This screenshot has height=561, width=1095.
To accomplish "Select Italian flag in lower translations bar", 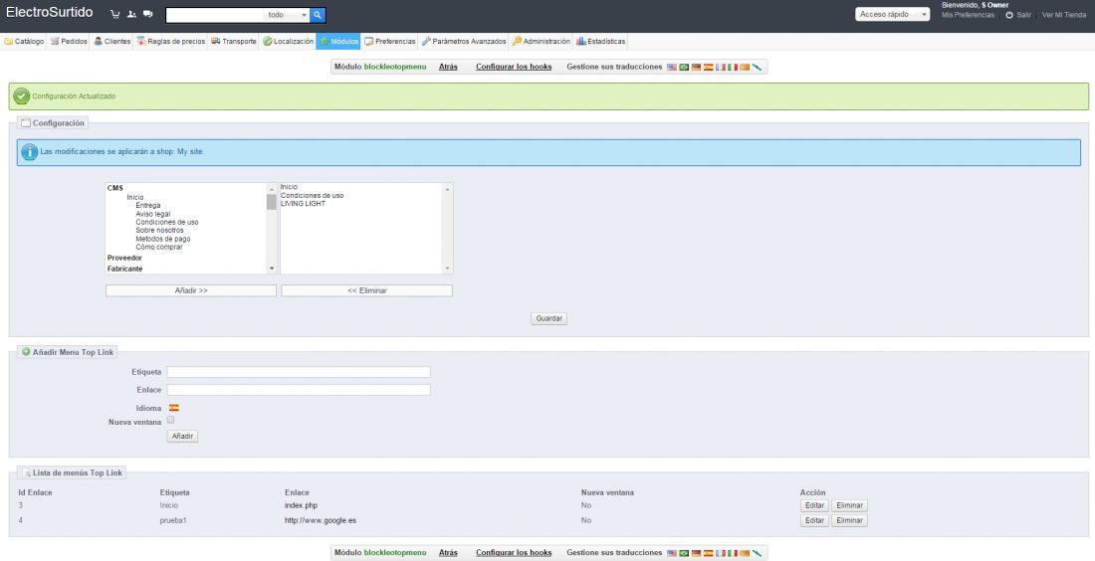I will click(733, 553).
